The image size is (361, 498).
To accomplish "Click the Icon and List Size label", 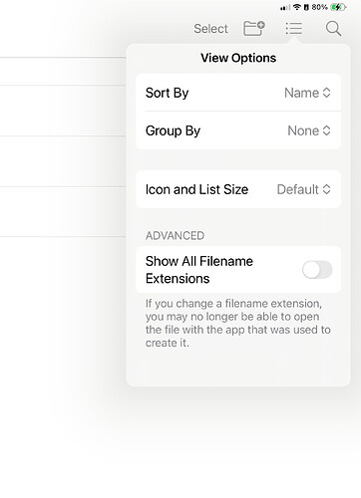I will coord(196,189).
